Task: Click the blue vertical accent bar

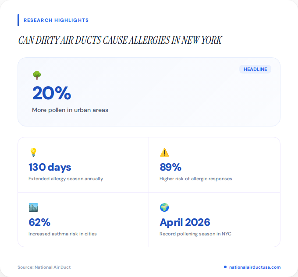Action: coord(18,20)
